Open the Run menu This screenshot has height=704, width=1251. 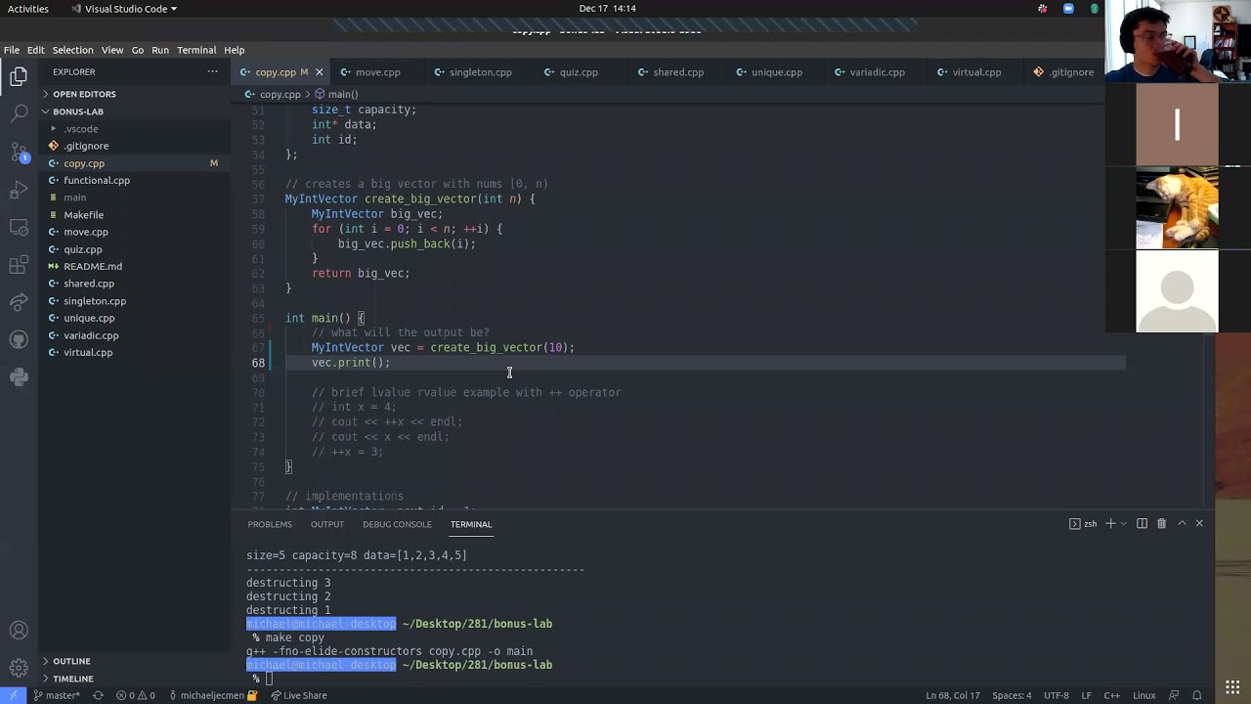tap(160, 50)
